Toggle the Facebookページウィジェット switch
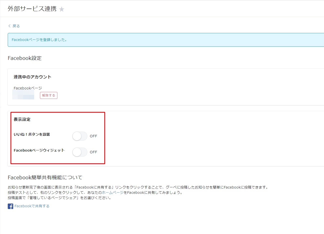 80,152
